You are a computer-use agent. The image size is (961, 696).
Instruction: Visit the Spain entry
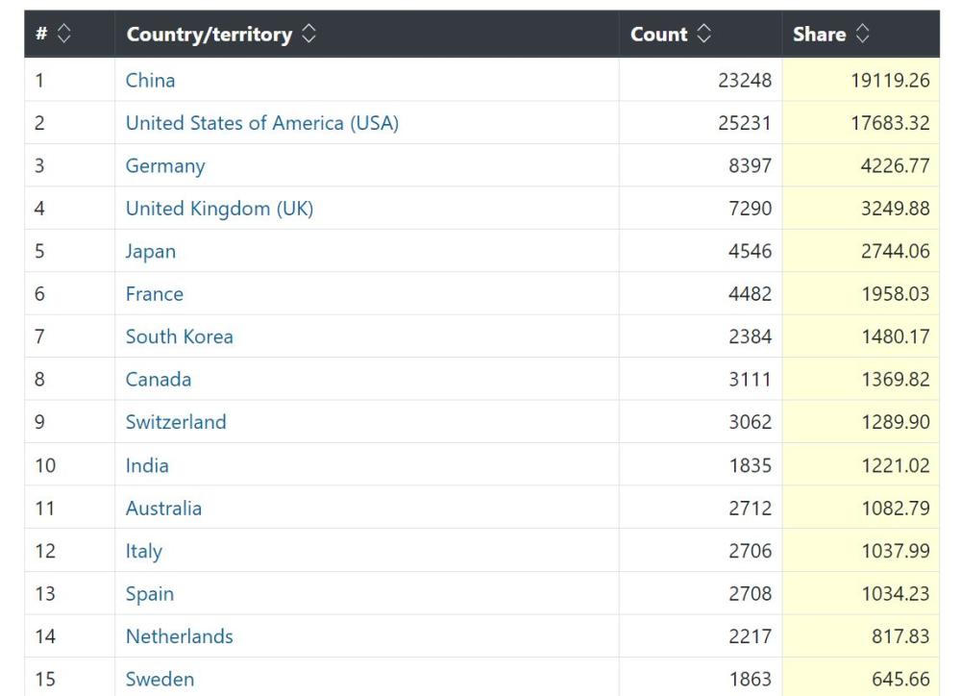coord(150,593)
